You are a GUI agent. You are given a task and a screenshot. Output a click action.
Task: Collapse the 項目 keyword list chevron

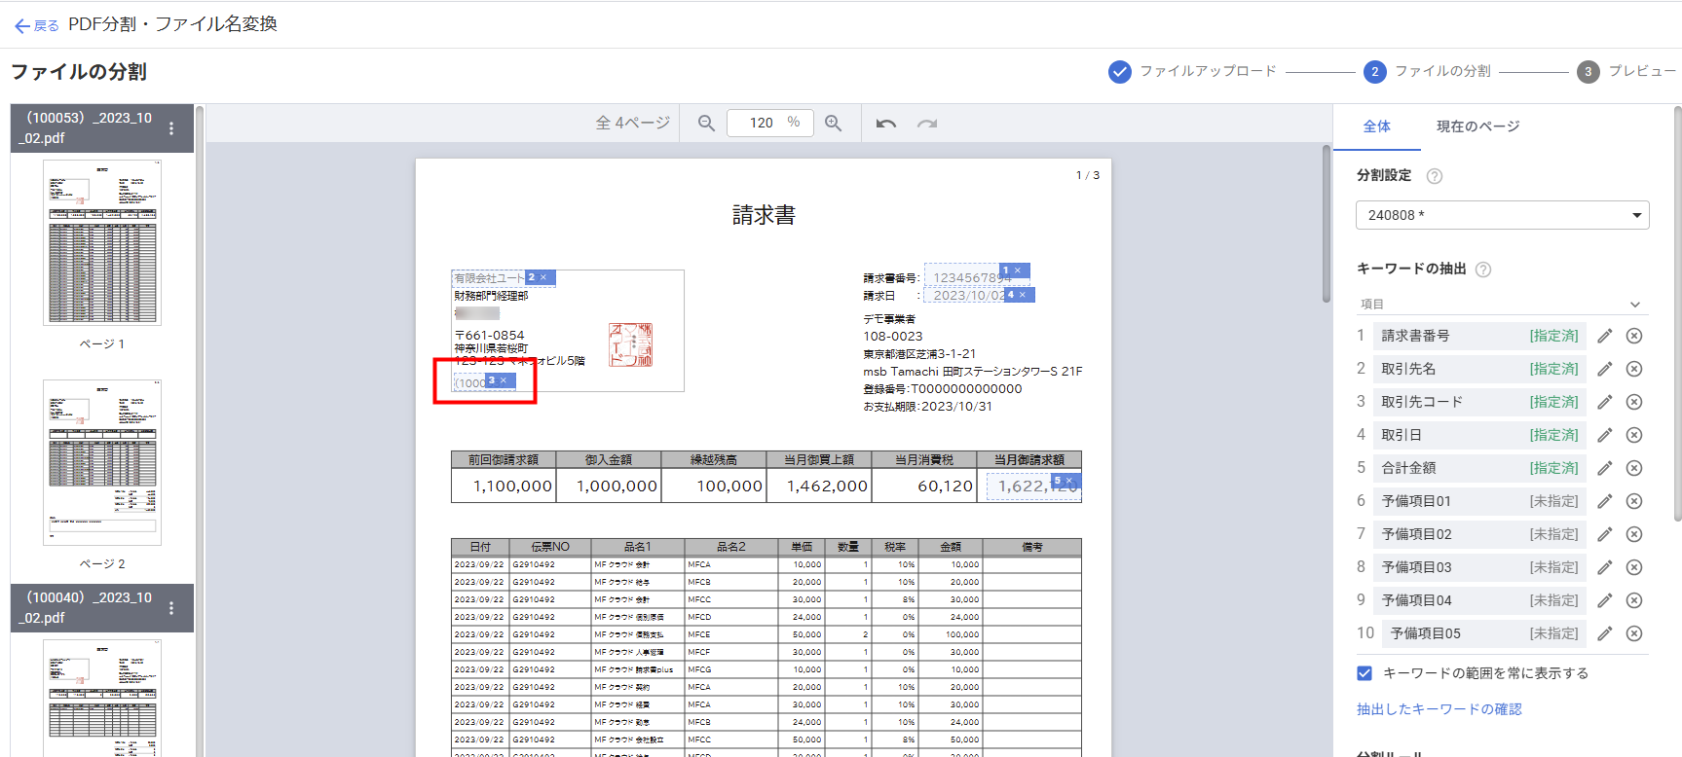[1635, 305]
